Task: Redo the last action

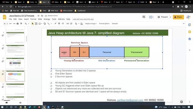Action: [14, 24]
